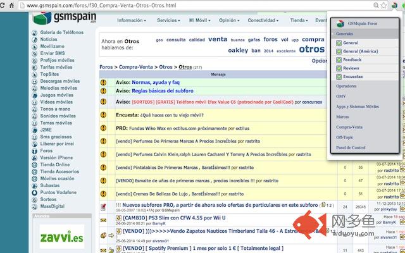This screenshot has height=253, width=405.
Task: Click the green icon beside Encuestas in popup
Action: 339,77
